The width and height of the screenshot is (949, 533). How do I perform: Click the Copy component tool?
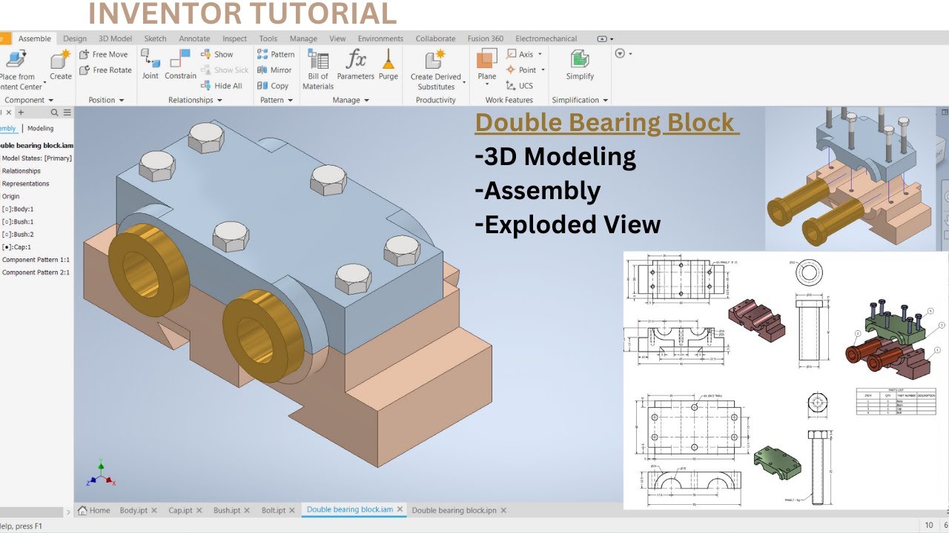point(273,86)
